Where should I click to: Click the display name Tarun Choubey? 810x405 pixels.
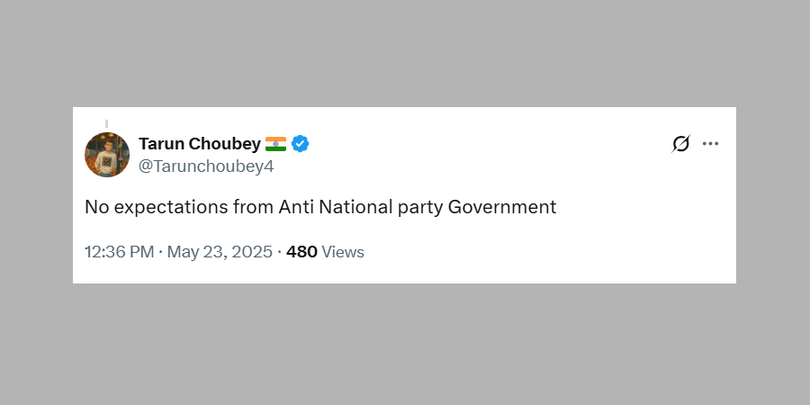point(199,144)
